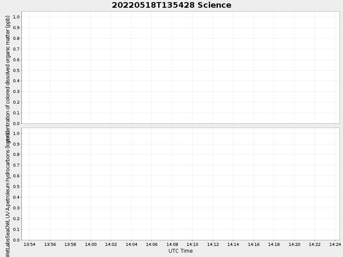Screen dimensions: 343x257
Task: Click the 0.1 tick of the petroleum hydrocarbons plot
Action: click(x=16, y=230)
